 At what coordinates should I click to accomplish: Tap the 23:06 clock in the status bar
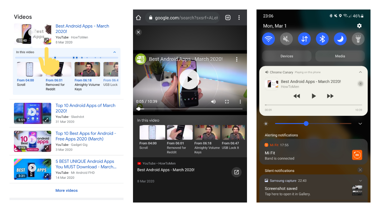click(x=268, y=16)
